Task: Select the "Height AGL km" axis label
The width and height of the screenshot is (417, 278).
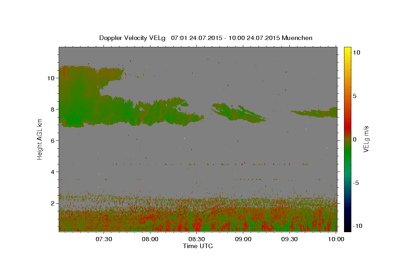Action: pos(40,139)
